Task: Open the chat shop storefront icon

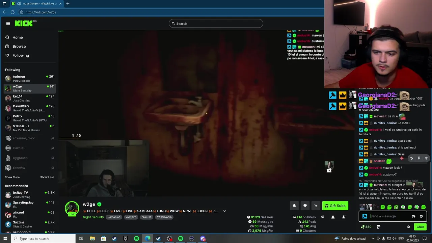Action: 379,227
